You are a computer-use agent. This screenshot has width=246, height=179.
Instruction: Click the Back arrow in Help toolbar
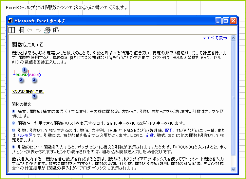[29, 30]
